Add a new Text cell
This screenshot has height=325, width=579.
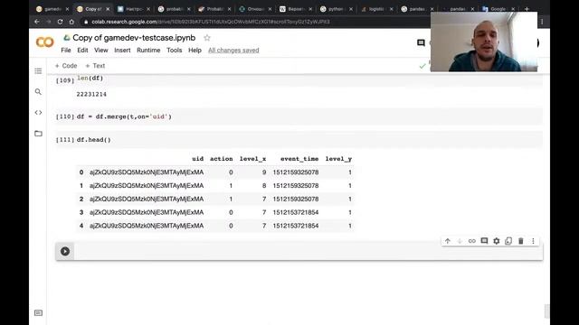pyautogui.click(x=95, y=66)
